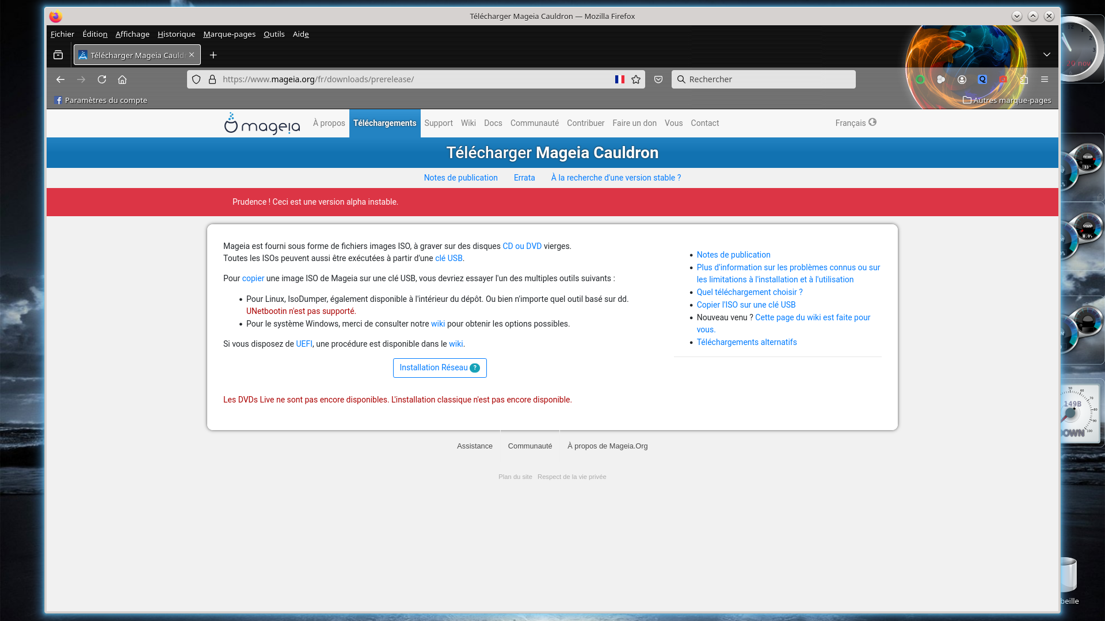Open Téléchargements alternatifs sidebar link
The width and height of the screenshot is (1105, 621).
coord(747,342)
